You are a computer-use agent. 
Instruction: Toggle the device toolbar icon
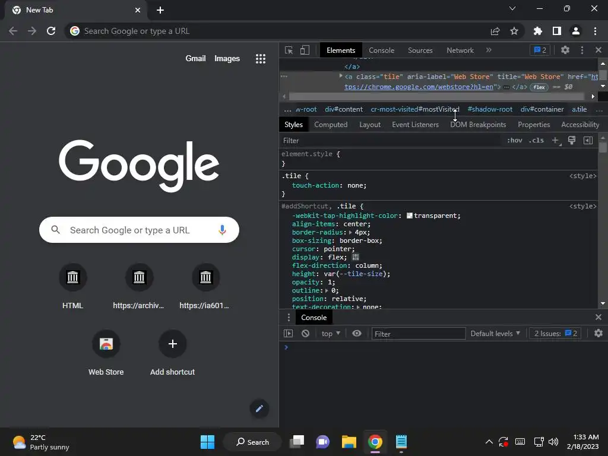[305, 50]
